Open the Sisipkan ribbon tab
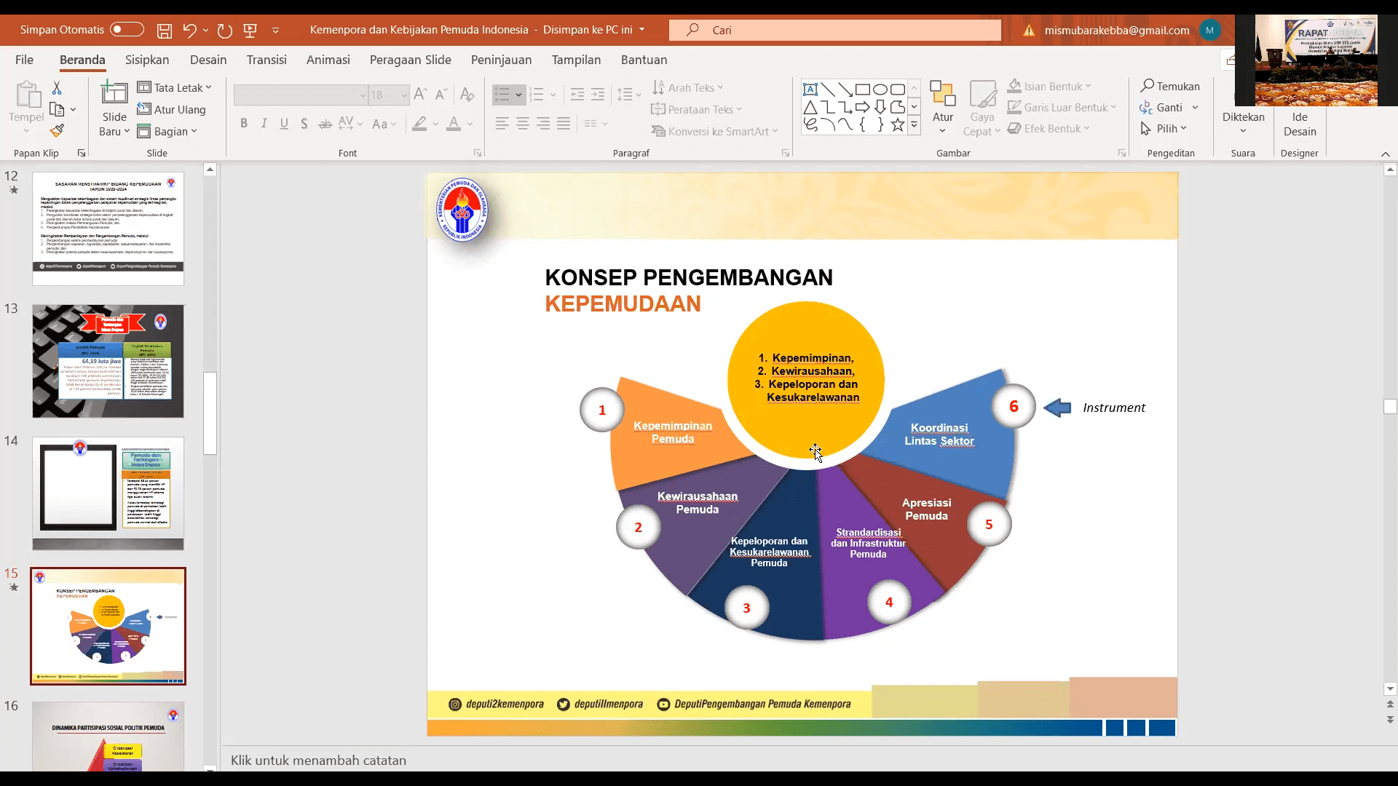Image resolution: width=1398 pixels, height=786 pixels. [147, 60]
